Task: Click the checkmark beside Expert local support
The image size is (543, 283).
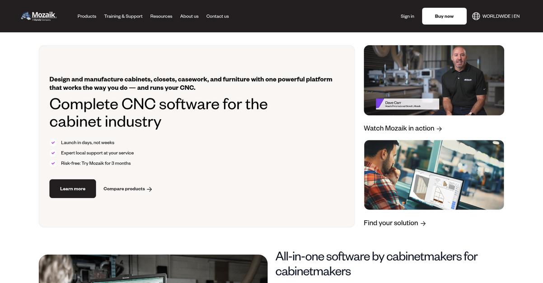Action: [53, 153]
